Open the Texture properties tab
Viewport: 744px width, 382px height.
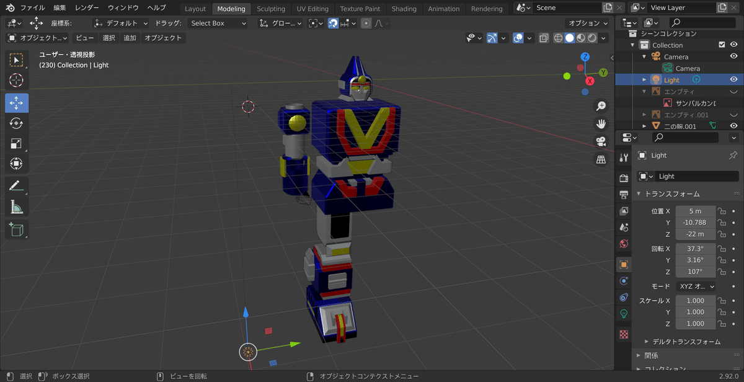click(x=624, y=334)
